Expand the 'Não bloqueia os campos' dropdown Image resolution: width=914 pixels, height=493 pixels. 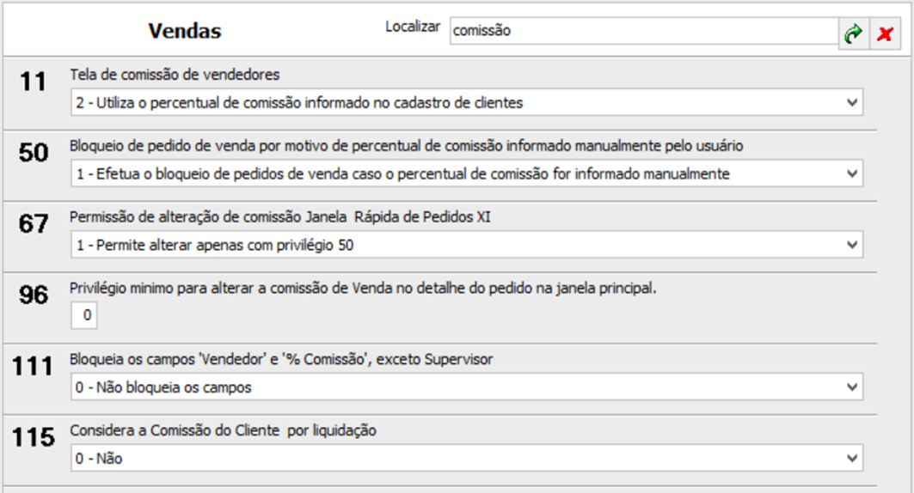(466, 387)
